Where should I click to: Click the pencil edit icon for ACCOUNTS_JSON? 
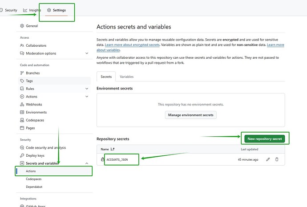(268, 159)
